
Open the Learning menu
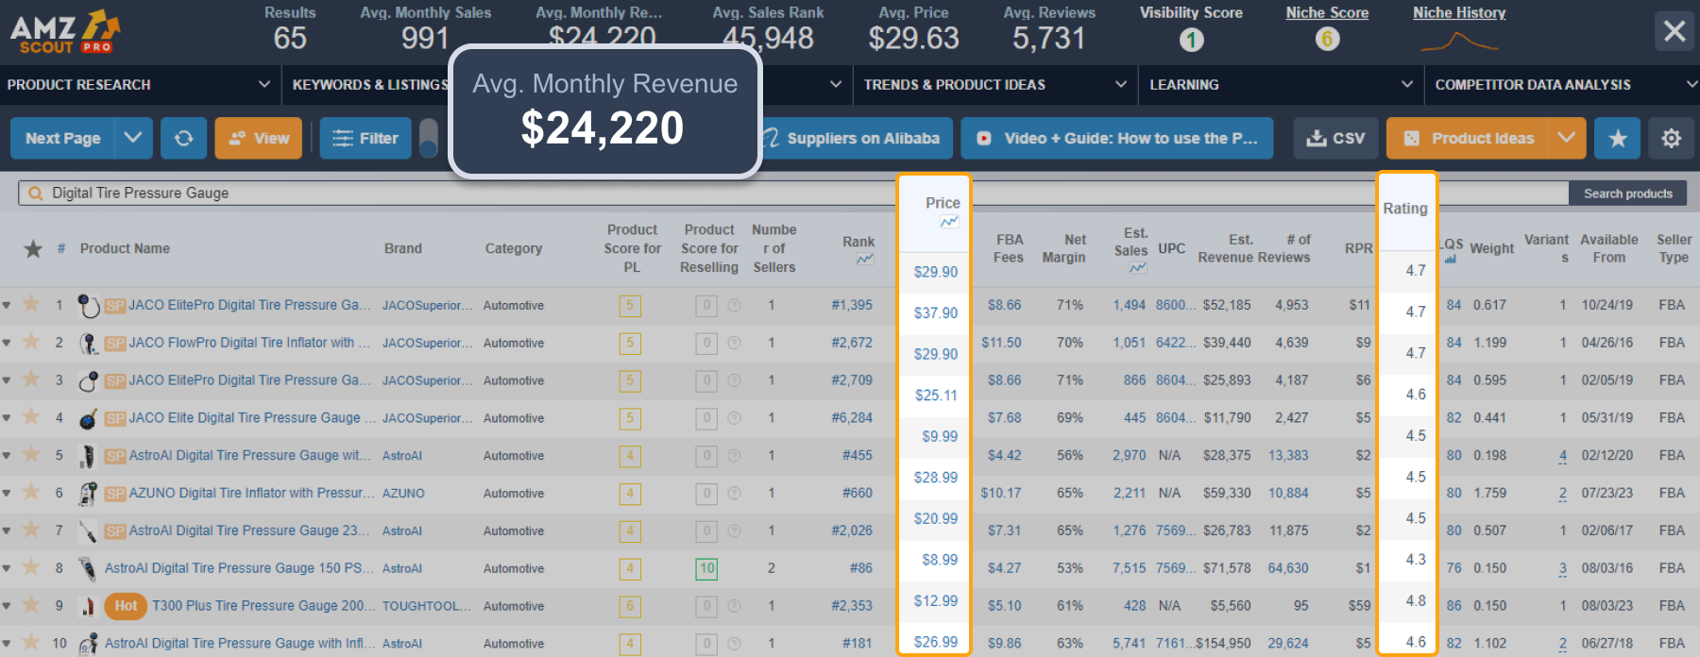[x=1281, y=84]
